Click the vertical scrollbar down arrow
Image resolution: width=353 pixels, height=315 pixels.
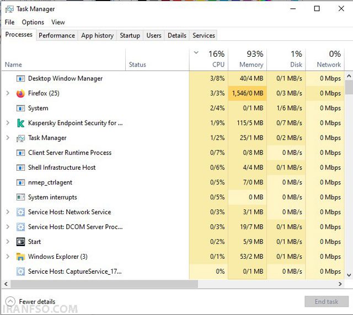[349, 275]
